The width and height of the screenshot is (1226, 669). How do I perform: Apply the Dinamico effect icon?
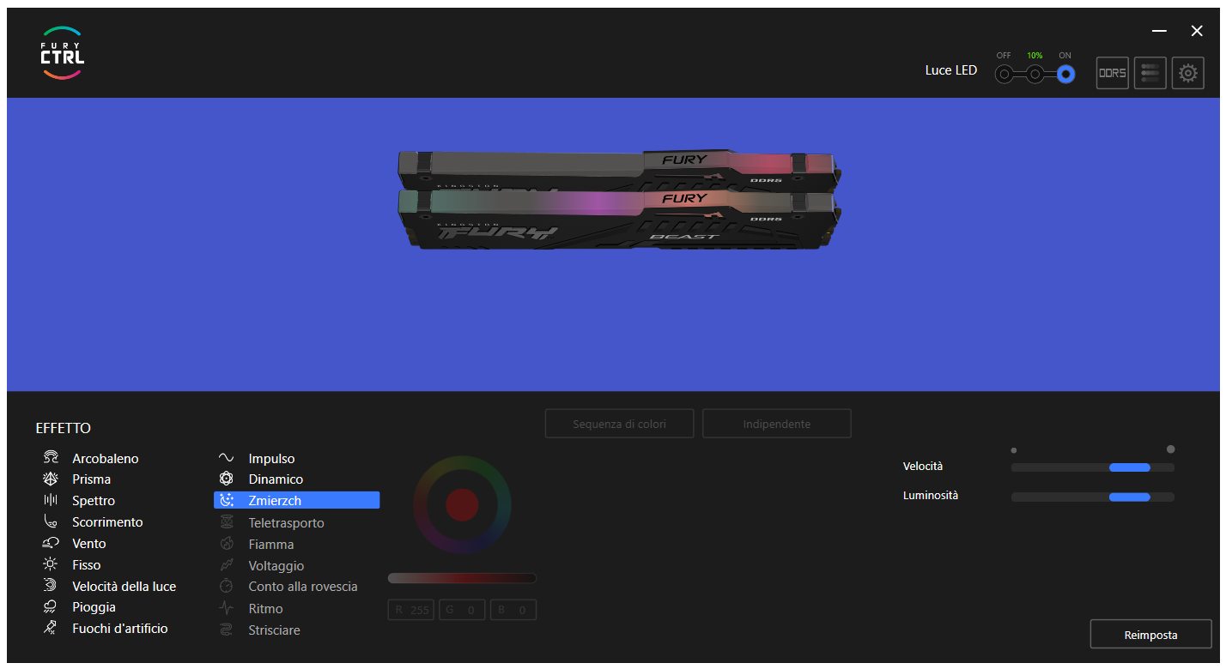pos(227,479)
